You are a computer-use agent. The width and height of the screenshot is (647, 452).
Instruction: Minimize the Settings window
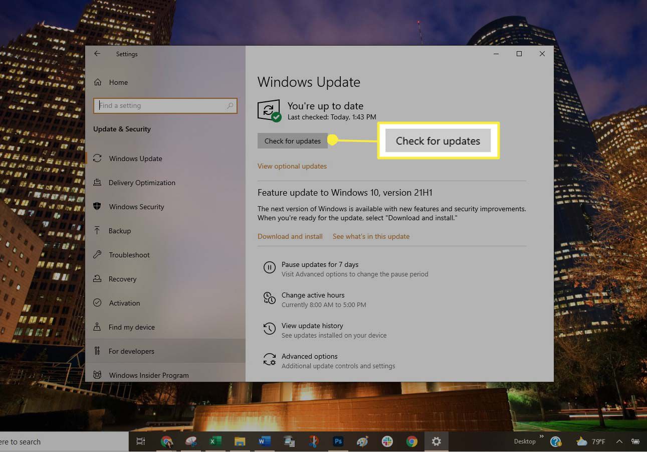[496, 54]
